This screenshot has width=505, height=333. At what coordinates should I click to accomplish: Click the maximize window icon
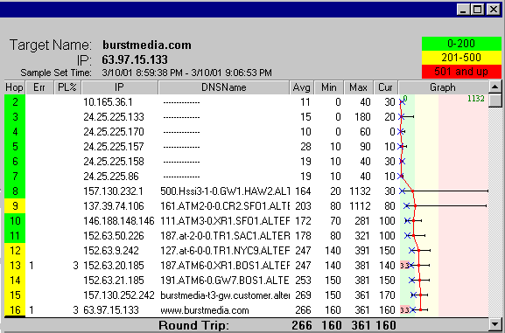coord(478,10)
